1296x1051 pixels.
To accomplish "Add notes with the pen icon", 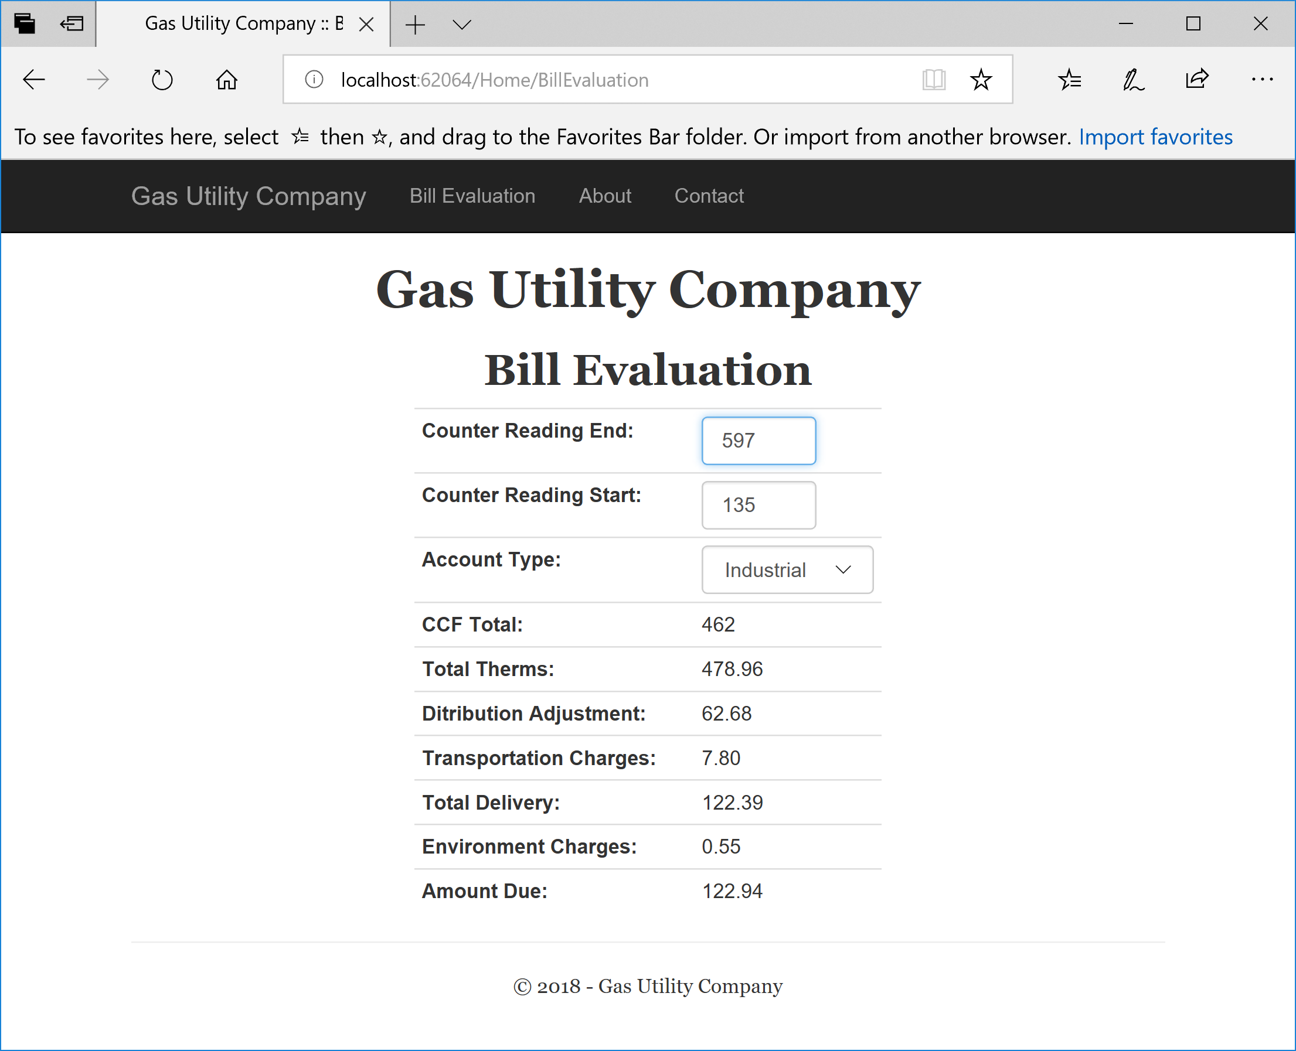I will [1133, 79].
